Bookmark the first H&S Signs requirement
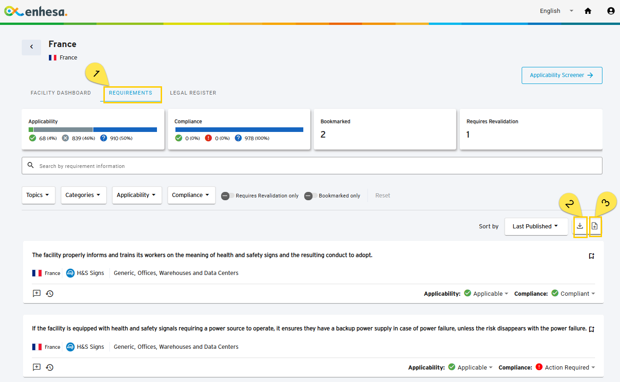620x382 pixels. [591, 256]
